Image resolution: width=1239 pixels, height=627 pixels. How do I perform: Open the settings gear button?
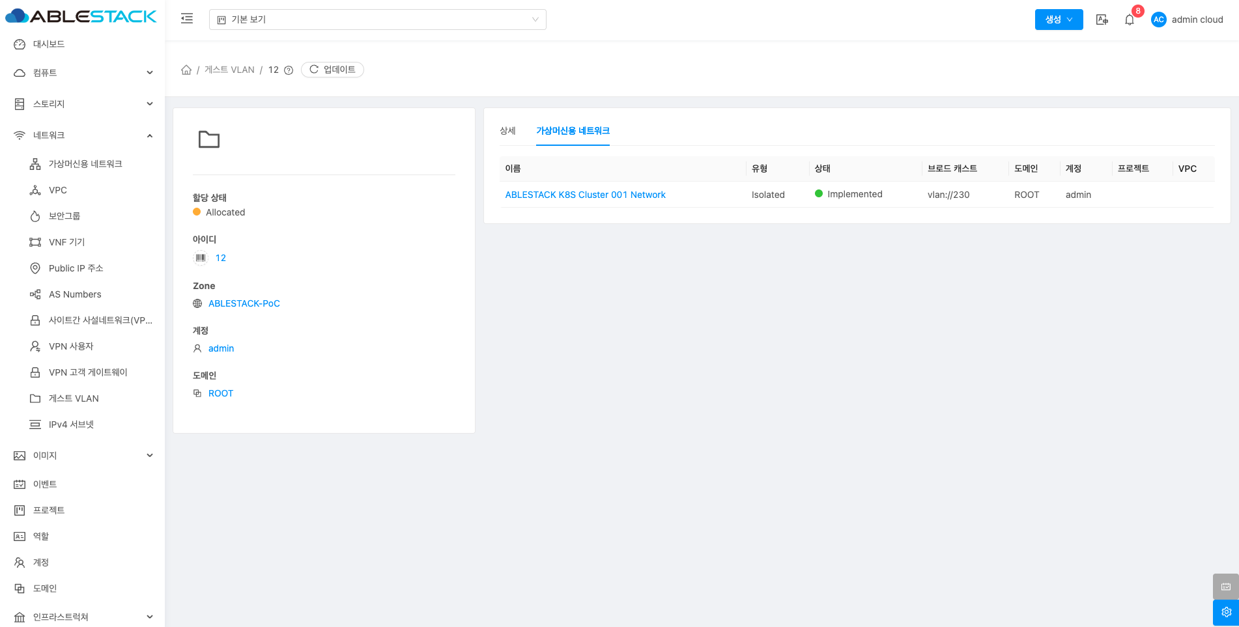tap(1226, 612)
